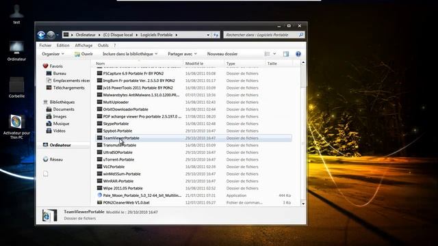
Task: Select TransmutePortable folder icon
Action: pos(99,145)
